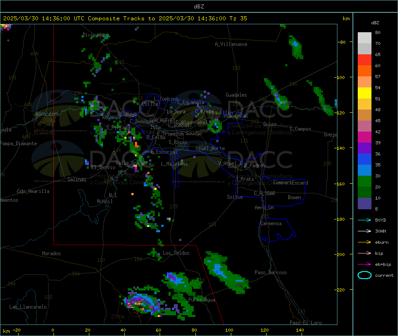The image size is (398, 336).
Task: Click the eb+bip magenta arrow legend icon
Action: [364, 264]
